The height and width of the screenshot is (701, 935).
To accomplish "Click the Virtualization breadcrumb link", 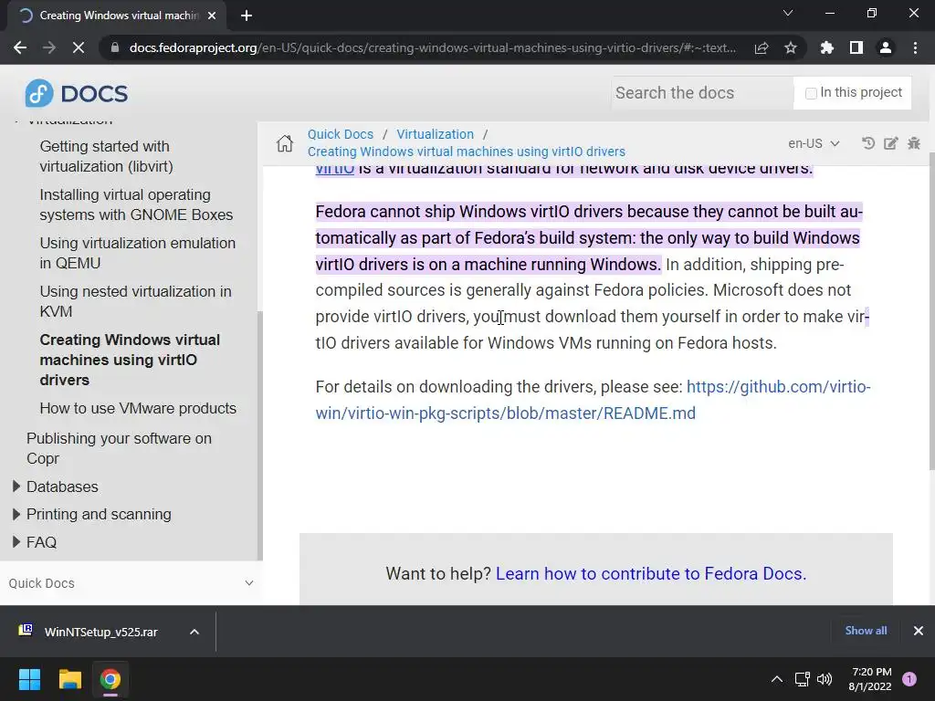I will 436,134.
